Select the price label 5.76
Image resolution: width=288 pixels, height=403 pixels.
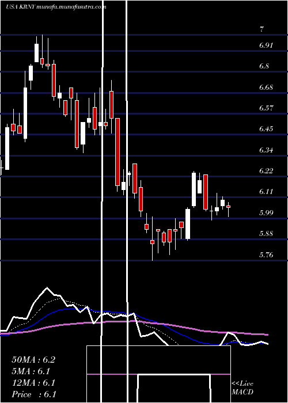coord(266,255)
